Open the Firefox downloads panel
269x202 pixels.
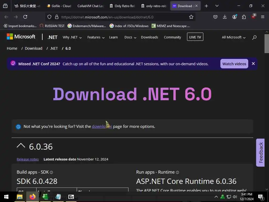[x=225, y=17]
